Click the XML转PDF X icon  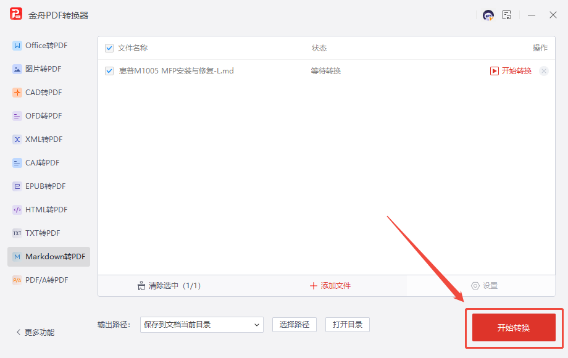click(17, 139)
